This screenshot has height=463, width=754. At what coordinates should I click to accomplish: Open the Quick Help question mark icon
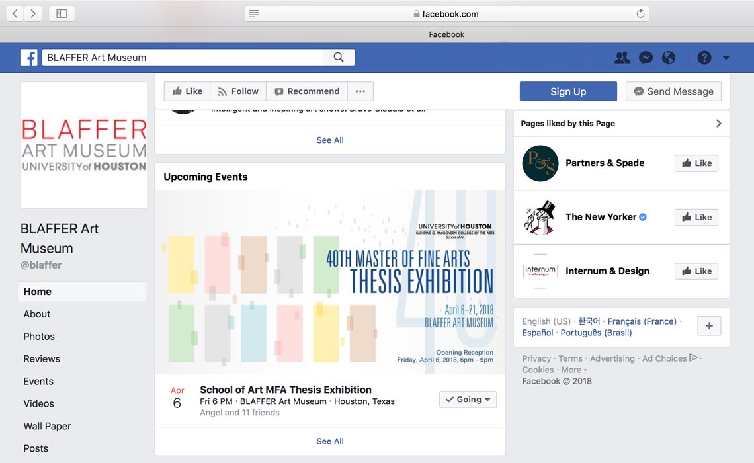[x=704, y=58]
